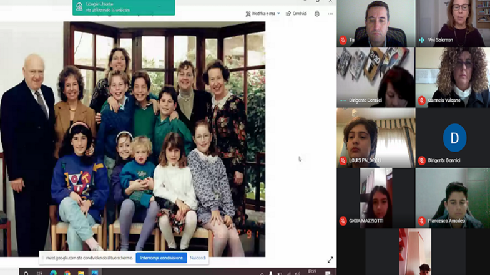Screen dimensions: 490x275
Task: Open the three-dots more options menu
Action: (330, 14)
